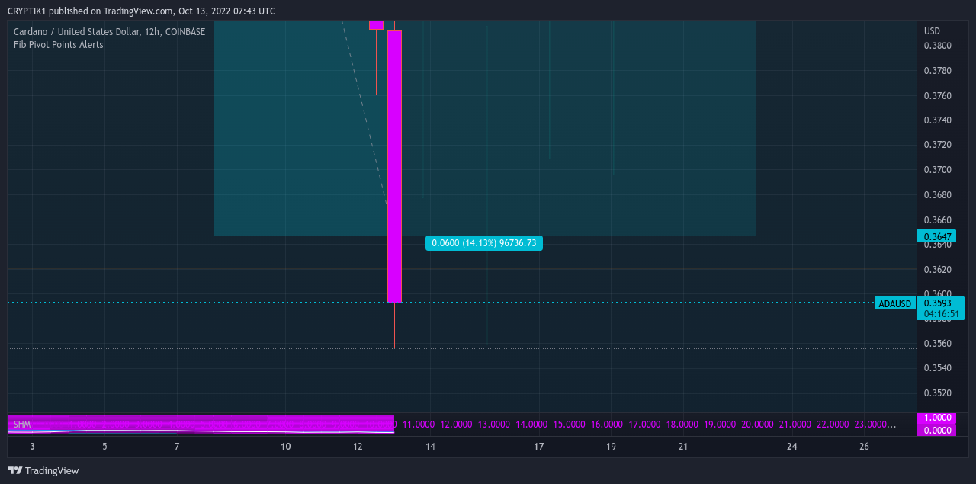The image size is (976, 484).
Task: Click the 0.3560 price axis label
Action: [x=937, y=344]
